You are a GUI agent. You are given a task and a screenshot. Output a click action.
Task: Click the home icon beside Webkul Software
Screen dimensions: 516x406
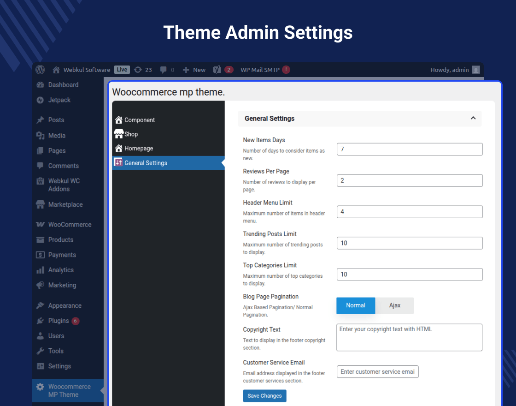point(56,70)
